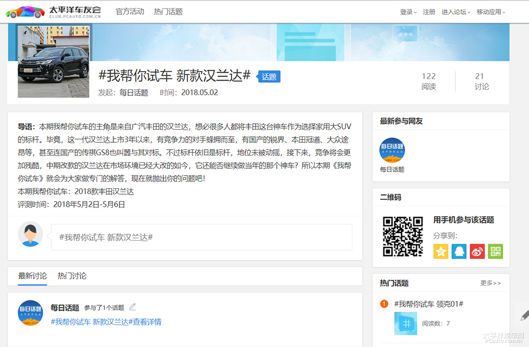This screenshot has height=347, width=529.
Task: Click the floating pen icon at right edge
Action: (x=524, y=316)
